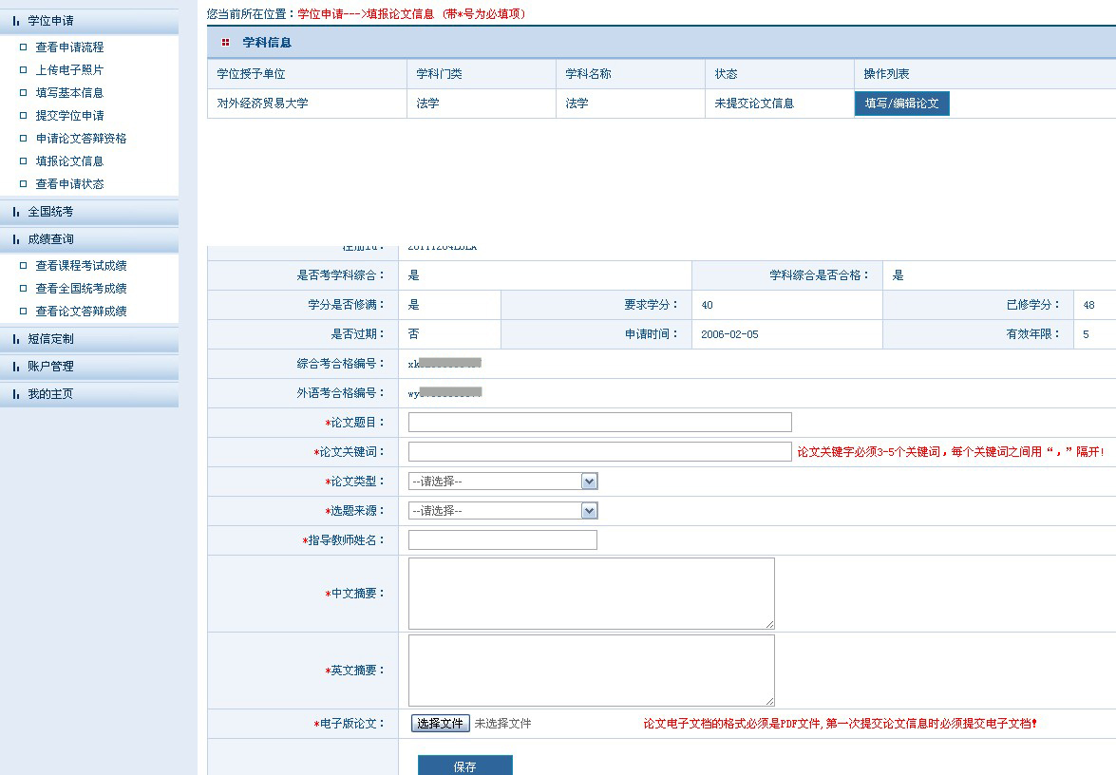The width and height of the screenshot is (1116, 775).
Task: Click into the 英文摘要 text area
Action: click(x=592, y=671)
